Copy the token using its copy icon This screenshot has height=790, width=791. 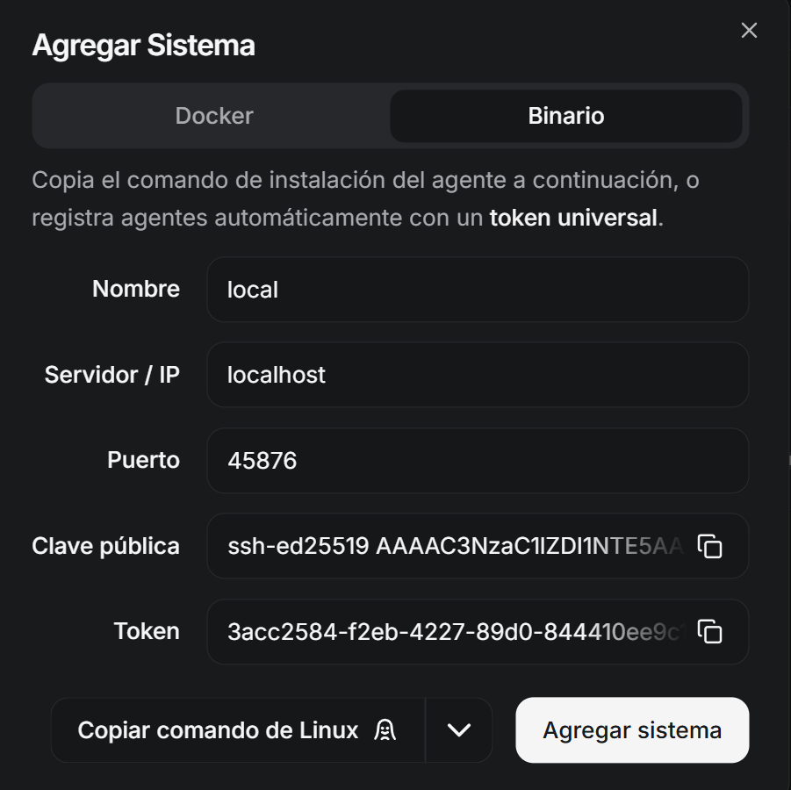[x=709, y=632]
